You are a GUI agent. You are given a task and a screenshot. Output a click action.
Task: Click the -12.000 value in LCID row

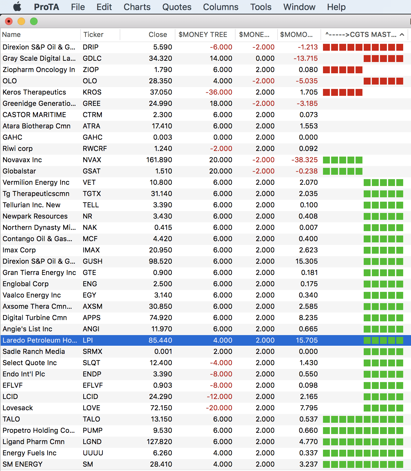(220, 397)
